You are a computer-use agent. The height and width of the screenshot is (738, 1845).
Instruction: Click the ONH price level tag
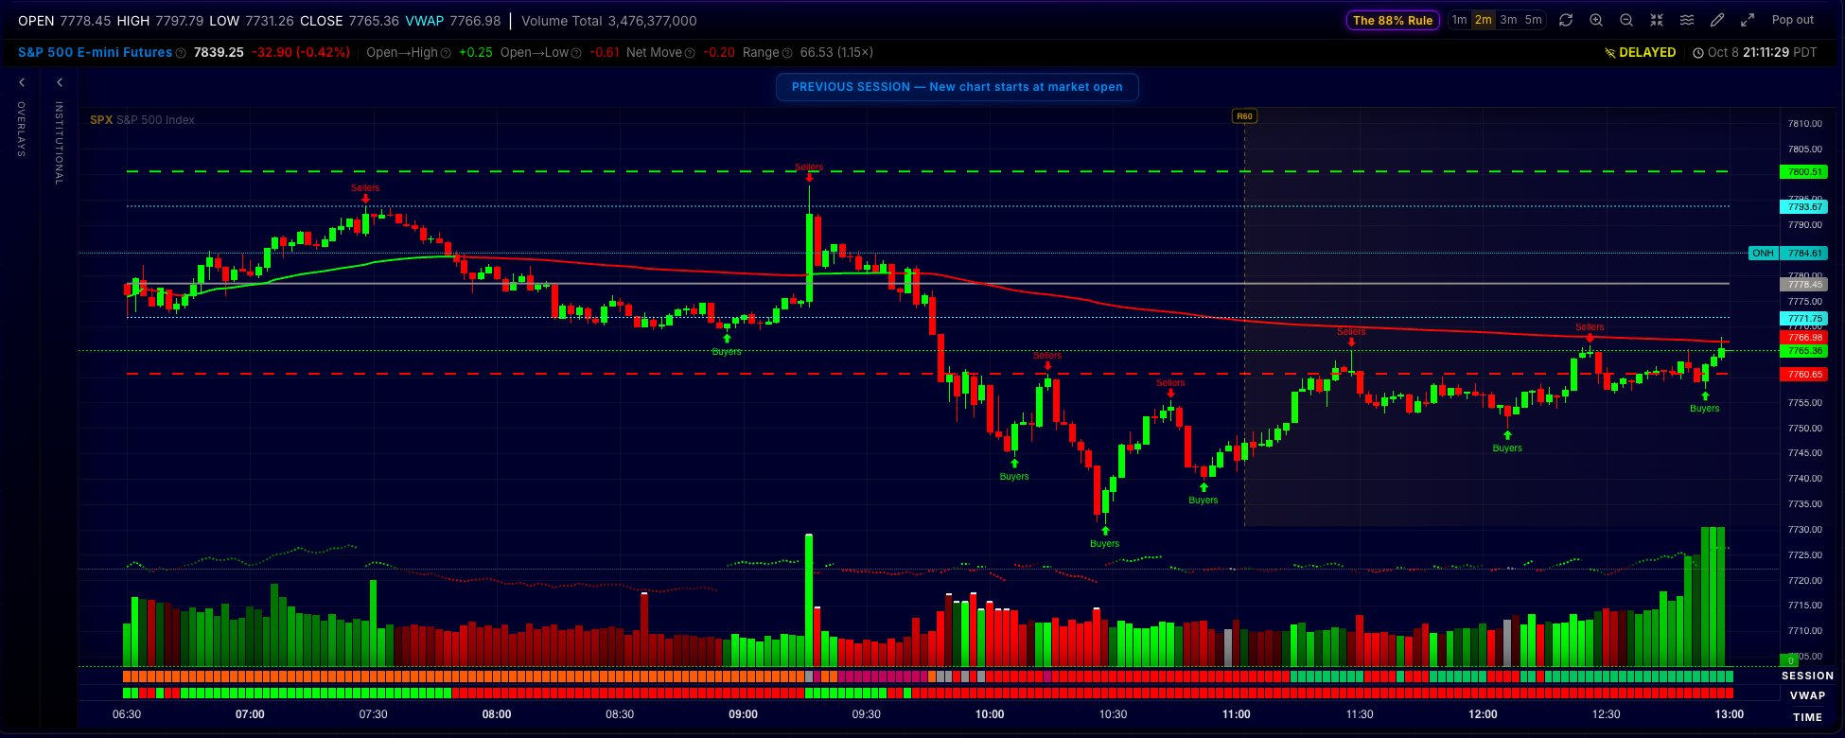pyautogui.click(x=1763, y=254)
